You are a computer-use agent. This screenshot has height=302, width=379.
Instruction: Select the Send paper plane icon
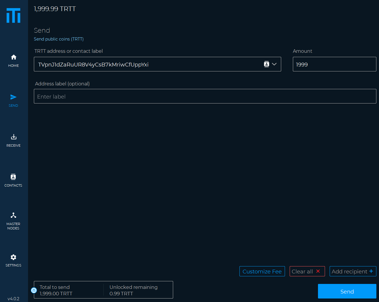pos(13,97)
